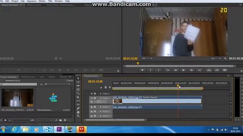The image size is (243, 136).
Task: Toggle sync lock on Video 1
Action: coord(95,98)
